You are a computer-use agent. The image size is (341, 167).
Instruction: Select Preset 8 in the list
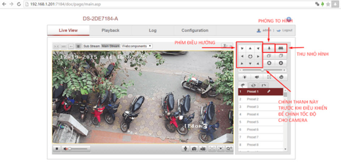(260, 145)
